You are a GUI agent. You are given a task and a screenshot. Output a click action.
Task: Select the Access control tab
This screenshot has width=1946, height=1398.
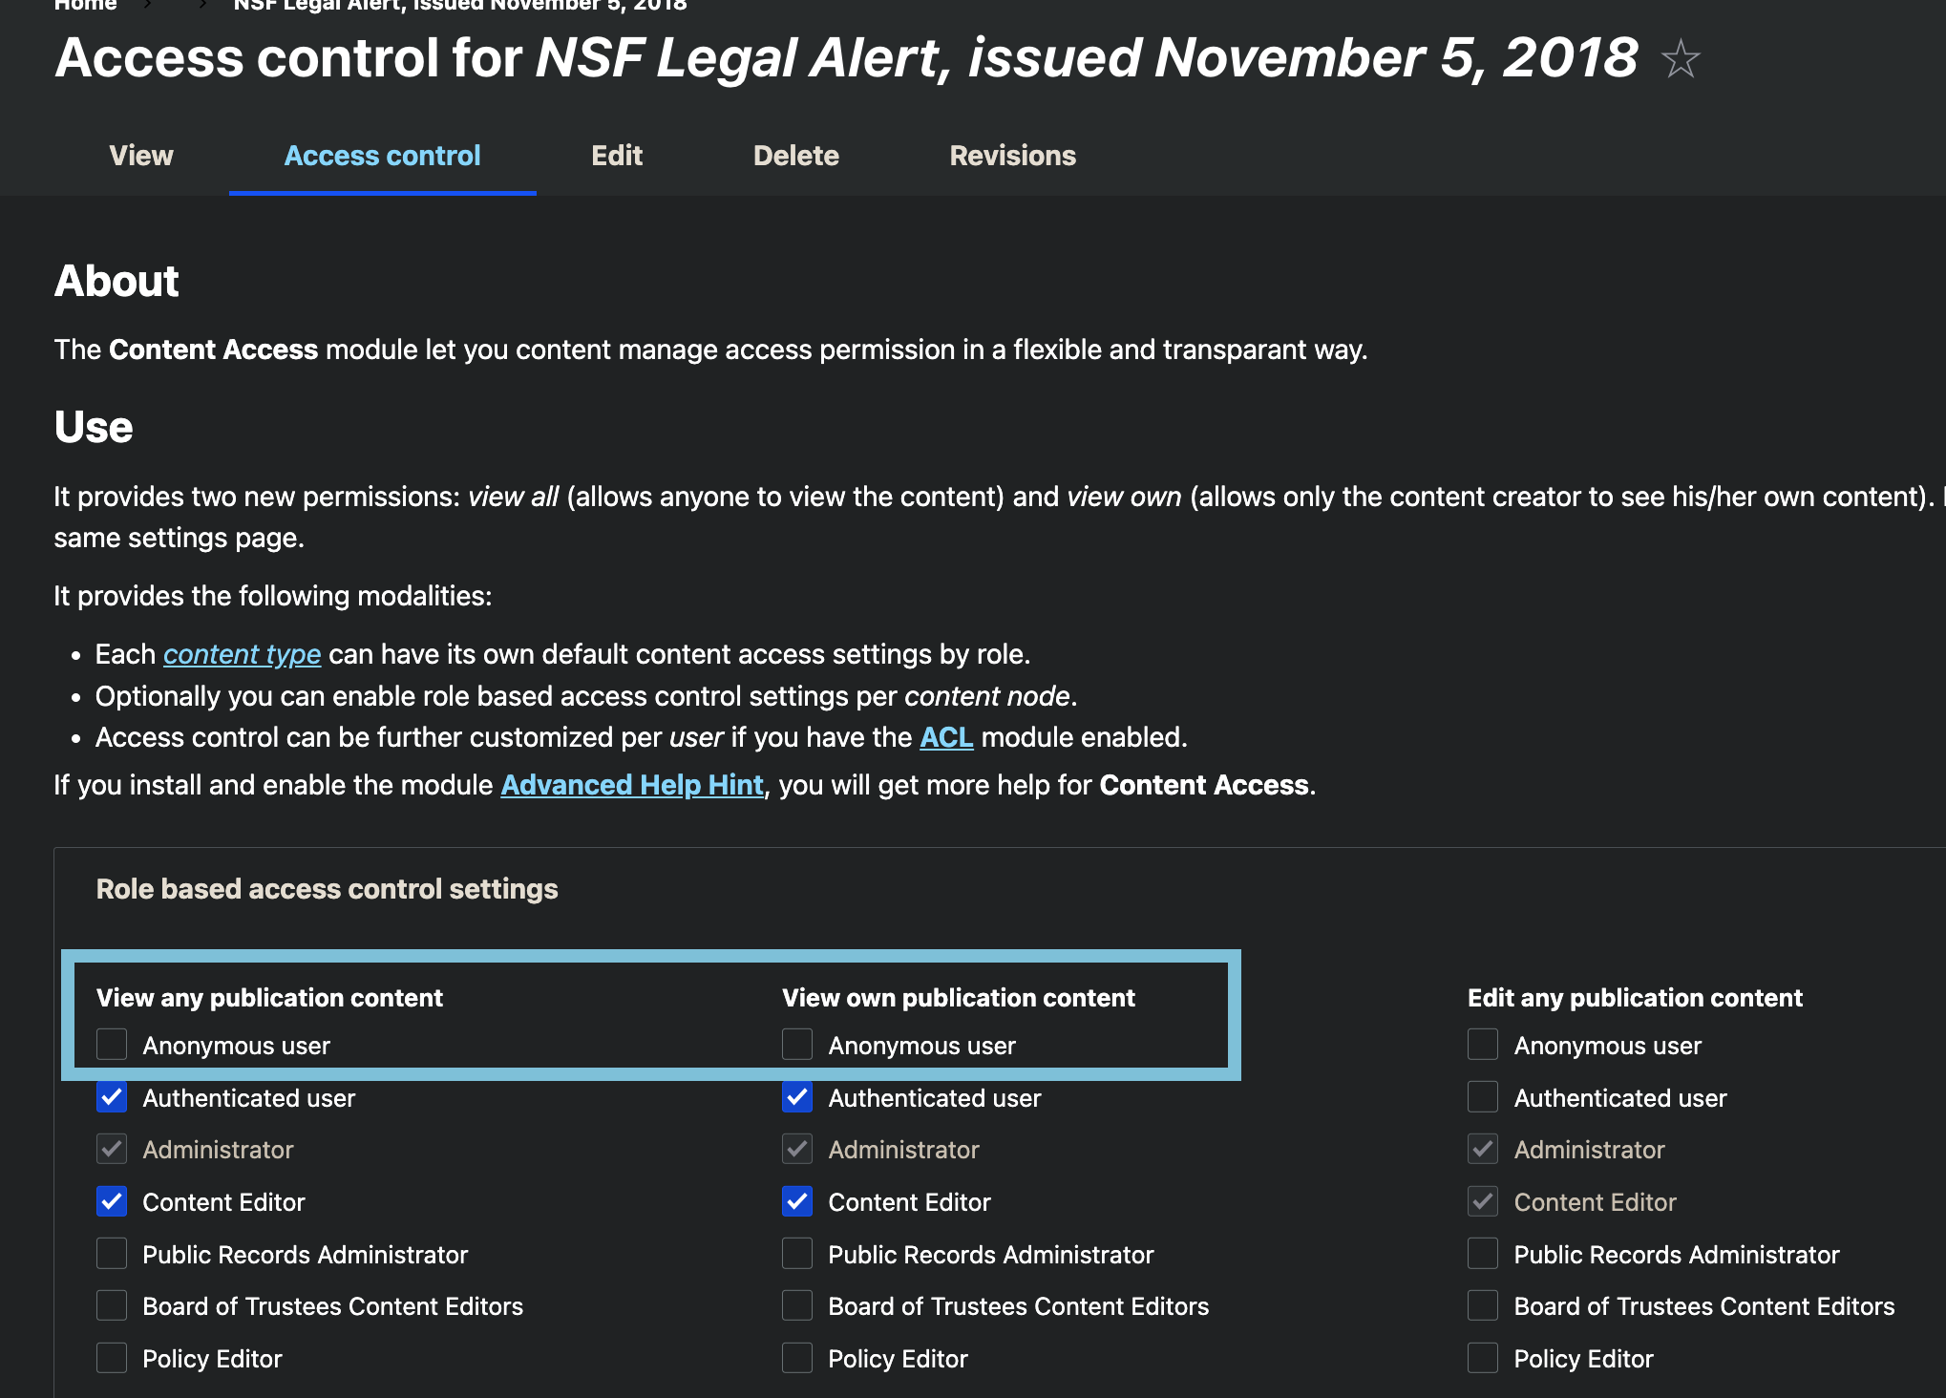pos(382,156)
